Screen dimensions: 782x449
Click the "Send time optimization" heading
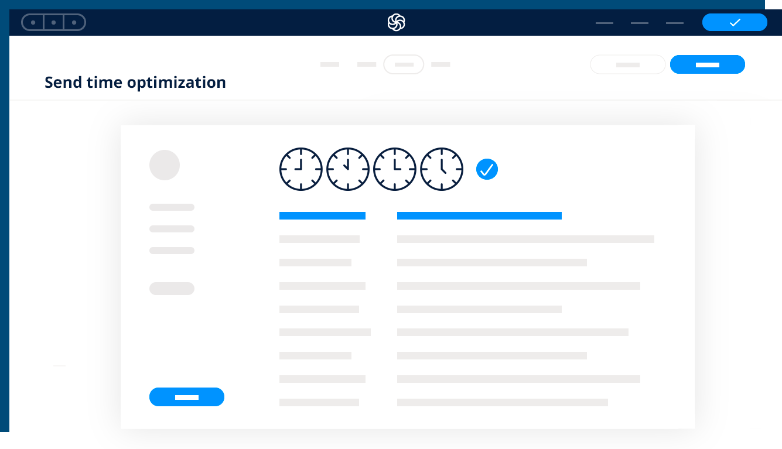[x=135, y=83]
